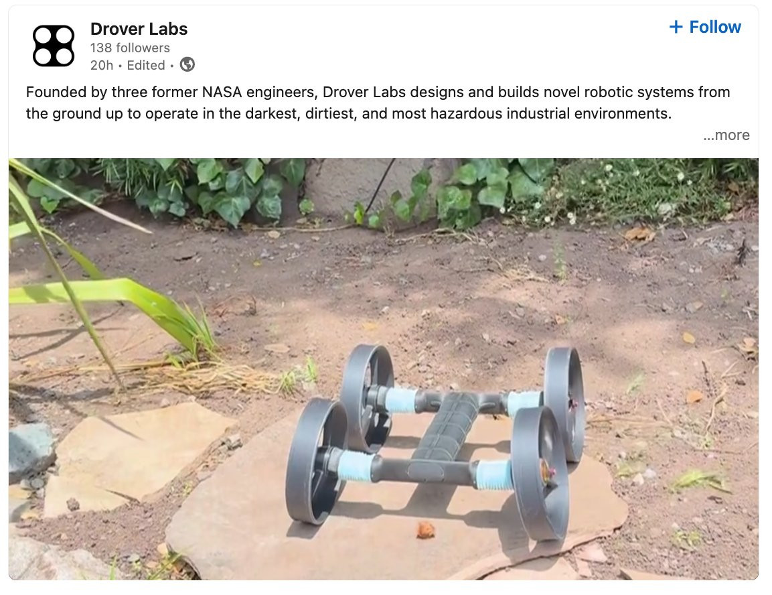The image size is (772, 595).
Task: Expand post text with ...more
Action: [726, 135]
